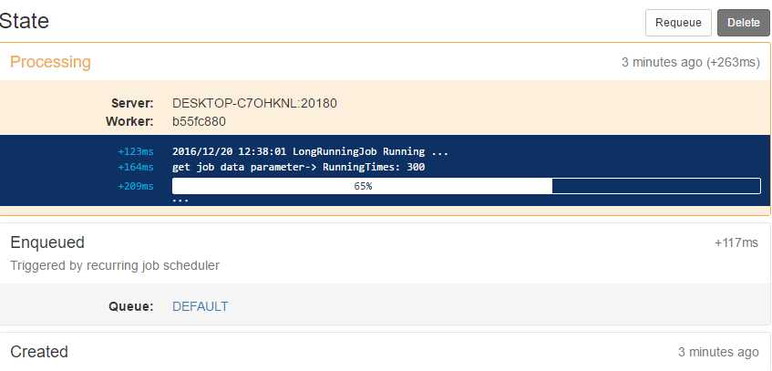Click the Enqueued state heading
Image resolution: width=772 pixels, height=371 pixels.
point(47,242)
